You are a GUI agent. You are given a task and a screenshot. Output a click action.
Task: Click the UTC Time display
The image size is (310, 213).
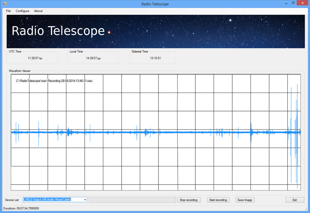[32, 57]
